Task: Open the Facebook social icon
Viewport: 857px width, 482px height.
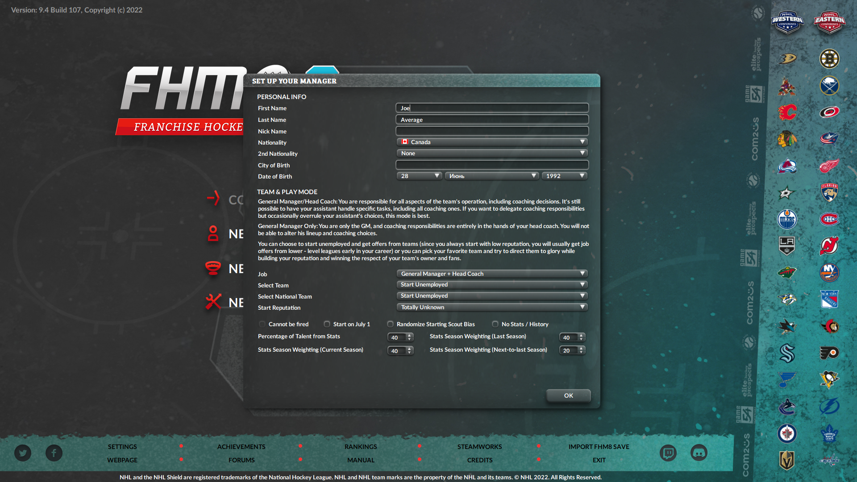Action: point(54,453)
